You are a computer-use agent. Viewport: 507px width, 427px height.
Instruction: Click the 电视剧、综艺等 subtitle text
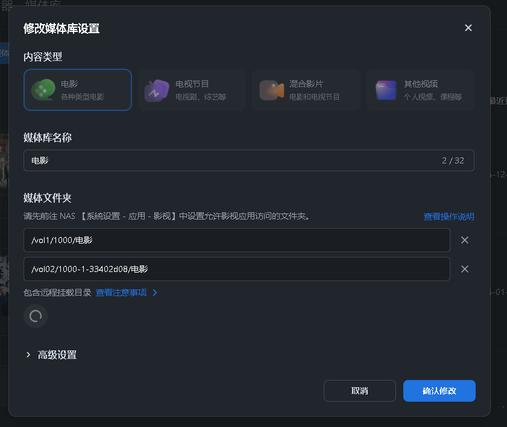[201, 96]
